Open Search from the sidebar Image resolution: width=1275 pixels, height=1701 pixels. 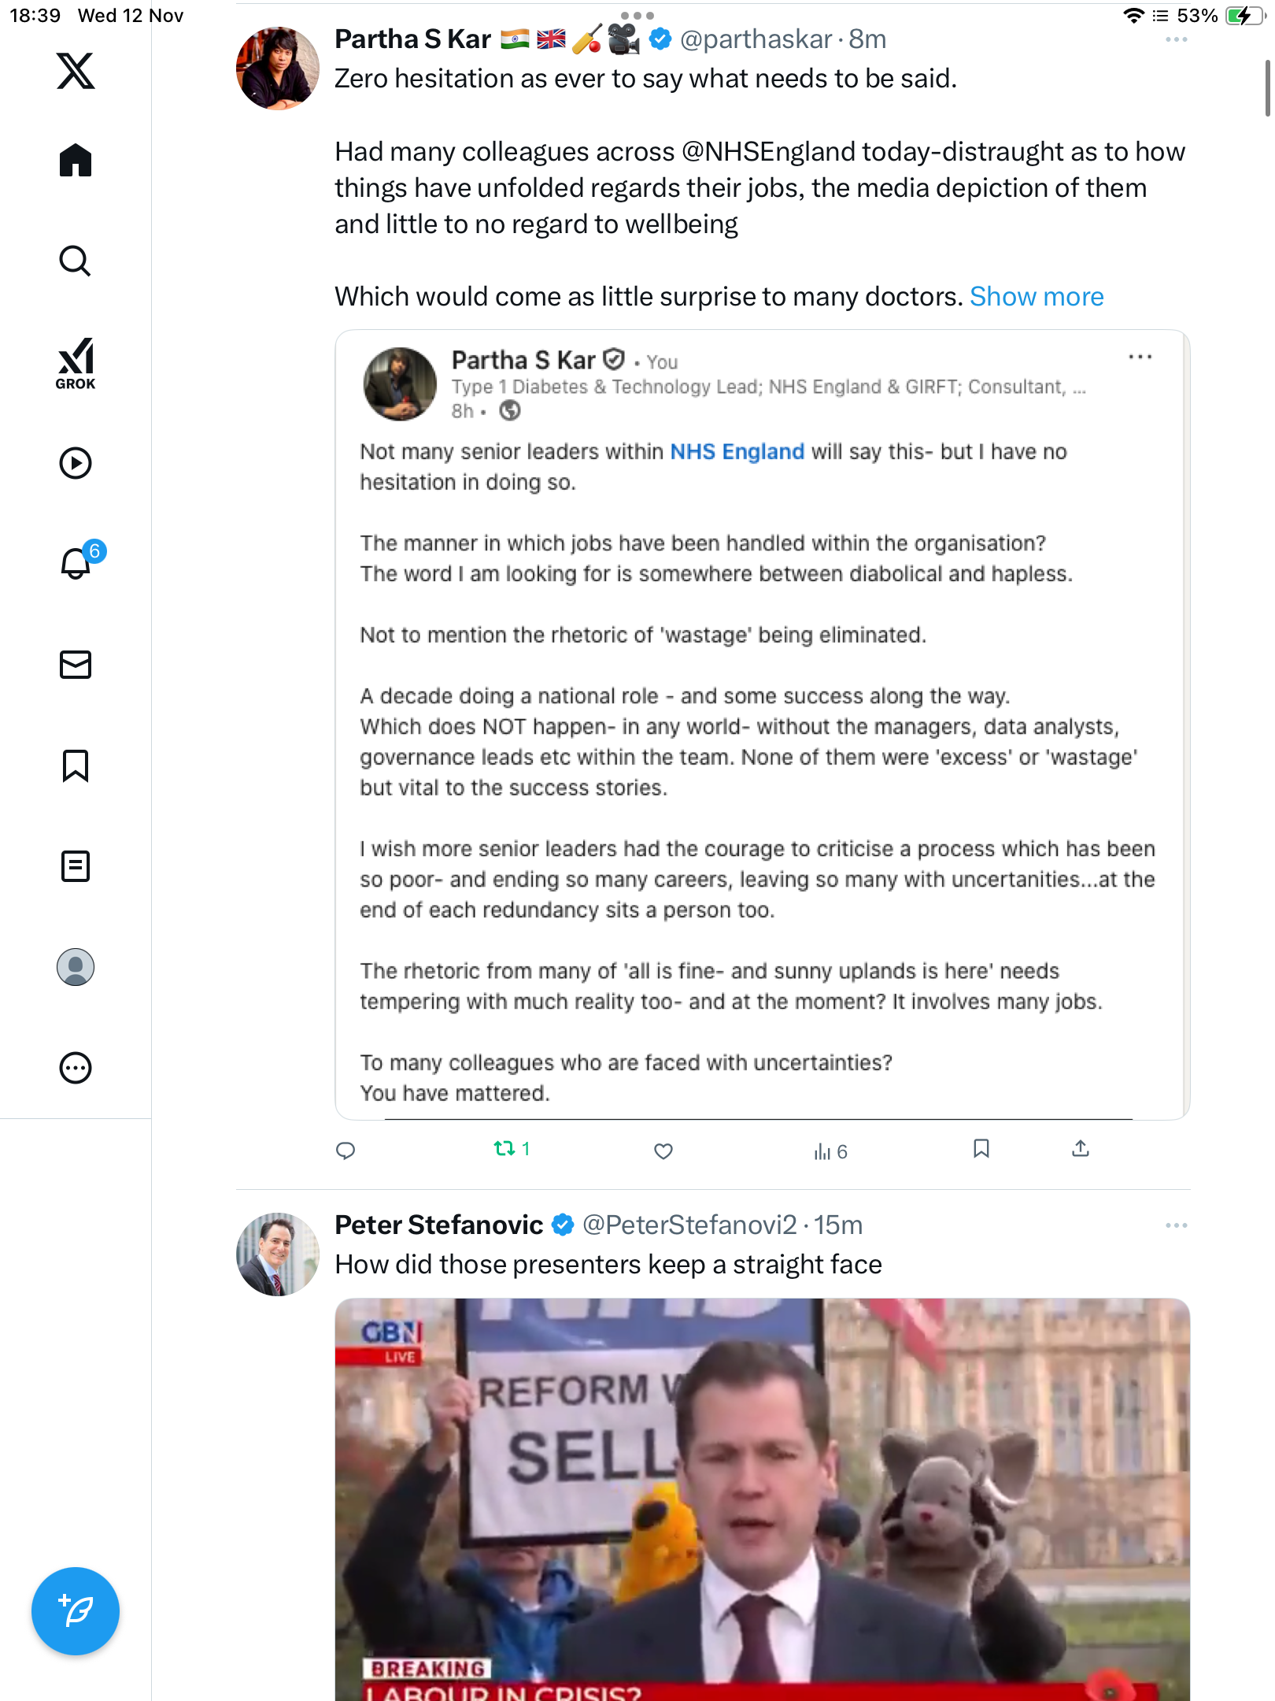76,261
